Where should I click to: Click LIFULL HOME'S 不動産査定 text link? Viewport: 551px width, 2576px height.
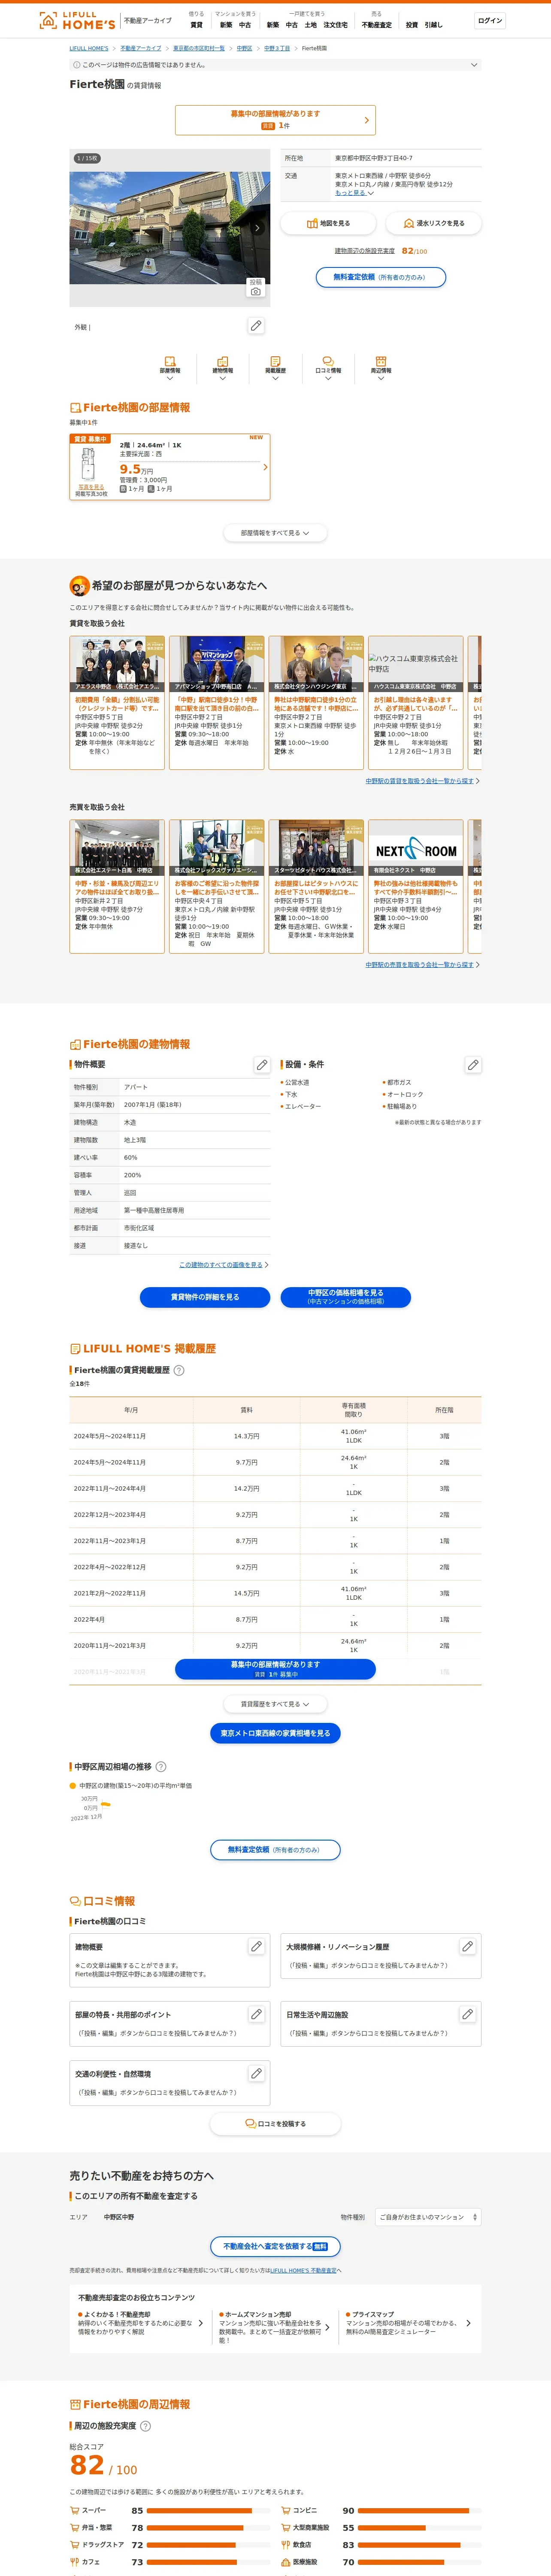click(x=304, y=2270)
